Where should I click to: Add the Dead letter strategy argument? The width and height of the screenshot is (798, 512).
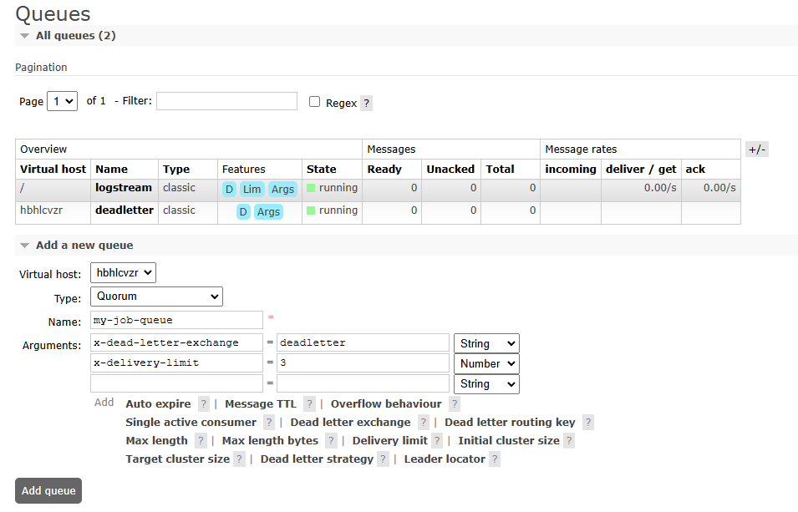(x=317, y=459)
